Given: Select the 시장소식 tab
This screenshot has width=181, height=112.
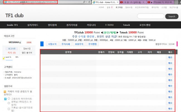Looking at the screenshot, I should pyautogui.click(x=52, y=44).
